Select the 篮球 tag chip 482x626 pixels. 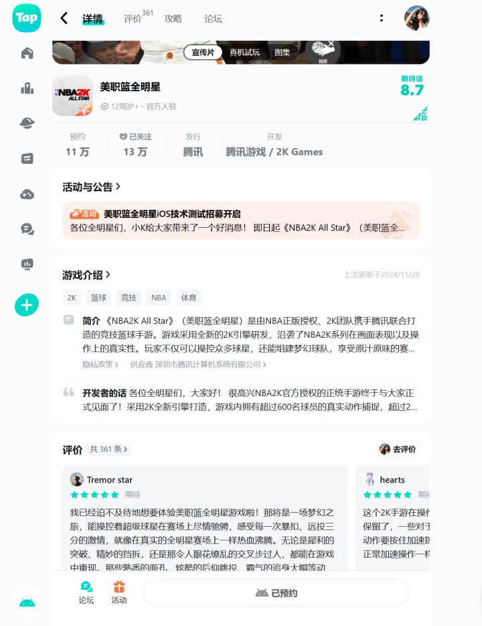pyautogui.click(x=98, y=298)
